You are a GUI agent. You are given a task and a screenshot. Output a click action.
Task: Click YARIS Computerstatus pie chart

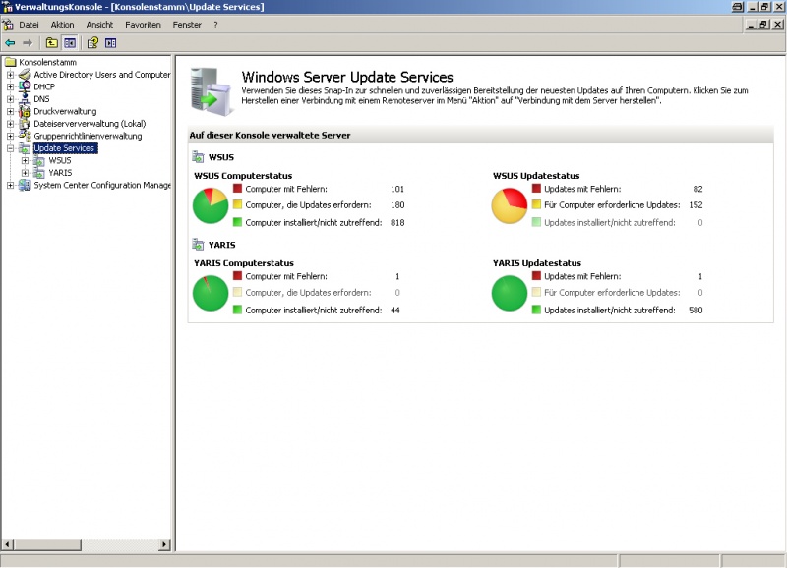[x=211, y=293]
